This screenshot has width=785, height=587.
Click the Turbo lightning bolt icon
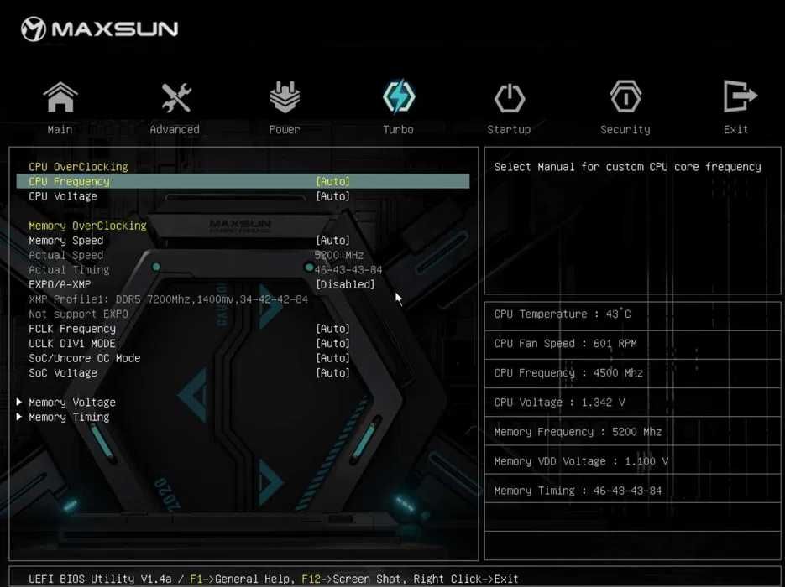[399, 96]
